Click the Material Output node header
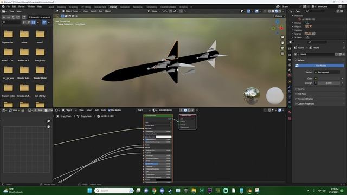This screenshot has width=347, height=195. pos(188,116)
